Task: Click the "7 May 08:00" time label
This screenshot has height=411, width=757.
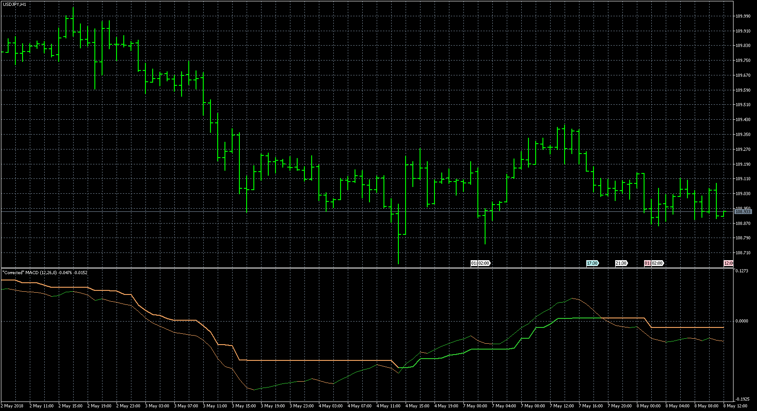Action: 533,406
